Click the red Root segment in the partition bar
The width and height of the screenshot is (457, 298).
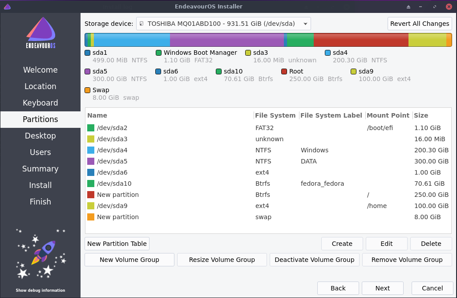click(361, 40)
